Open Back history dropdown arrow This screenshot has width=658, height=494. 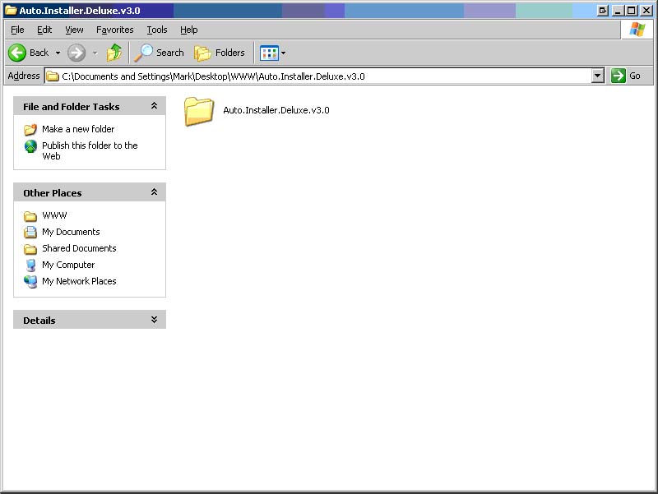58,53
